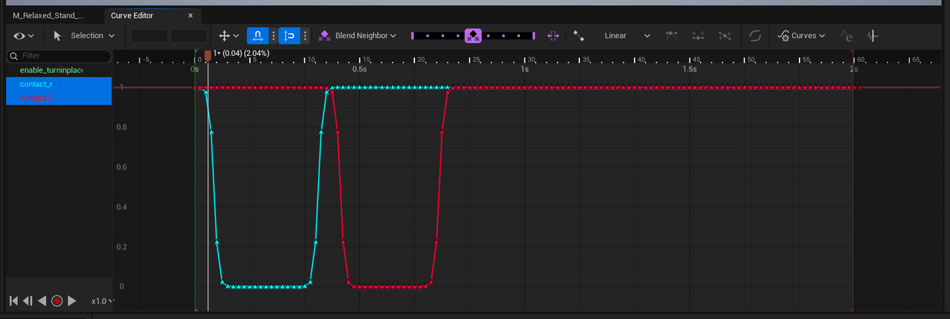950x319 pixels.
Task: Step back one frame
Action: [x=28, y=301]
